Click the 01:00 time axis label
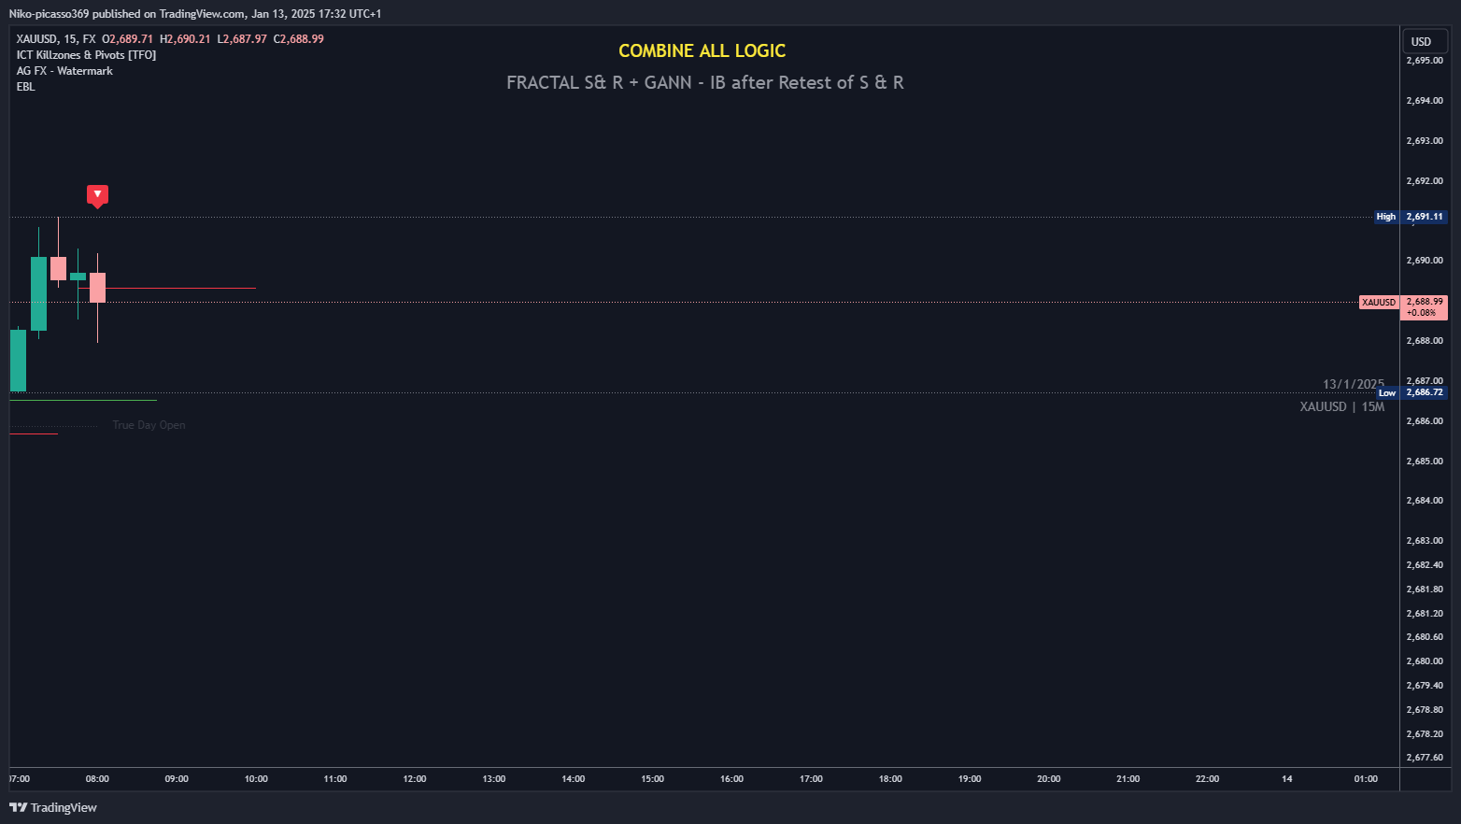 coord(1366,778)
